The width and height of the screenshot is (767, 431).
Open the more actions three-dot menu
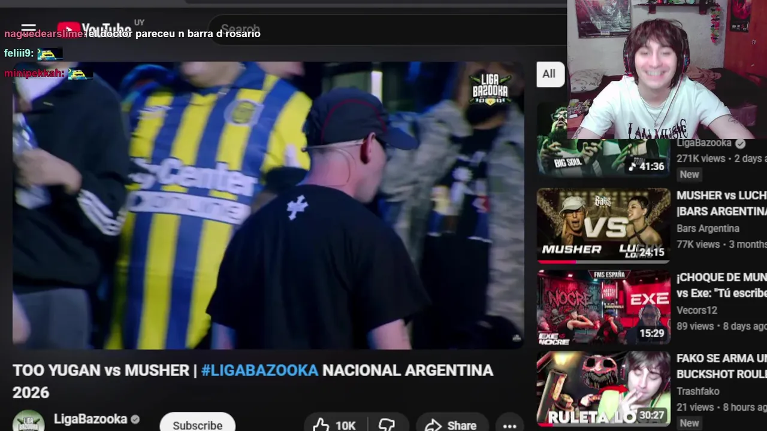point(510,426)
